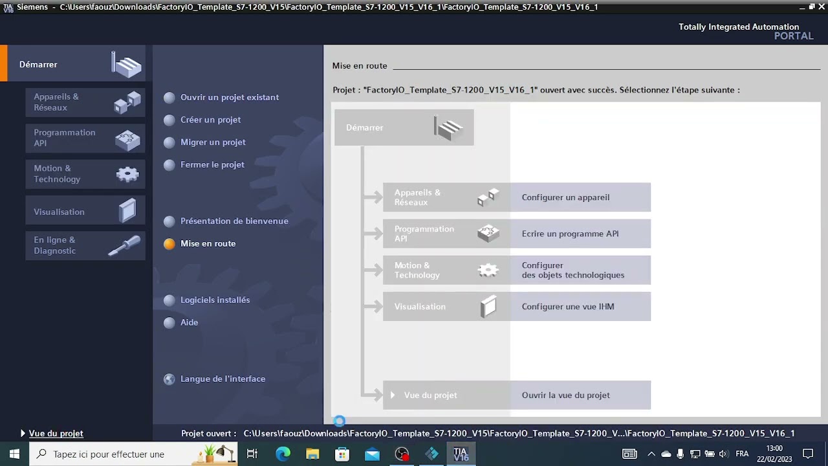Open Langue de l'interface with globe bullet
Screen dimensions: 828x466
(214, 379)
